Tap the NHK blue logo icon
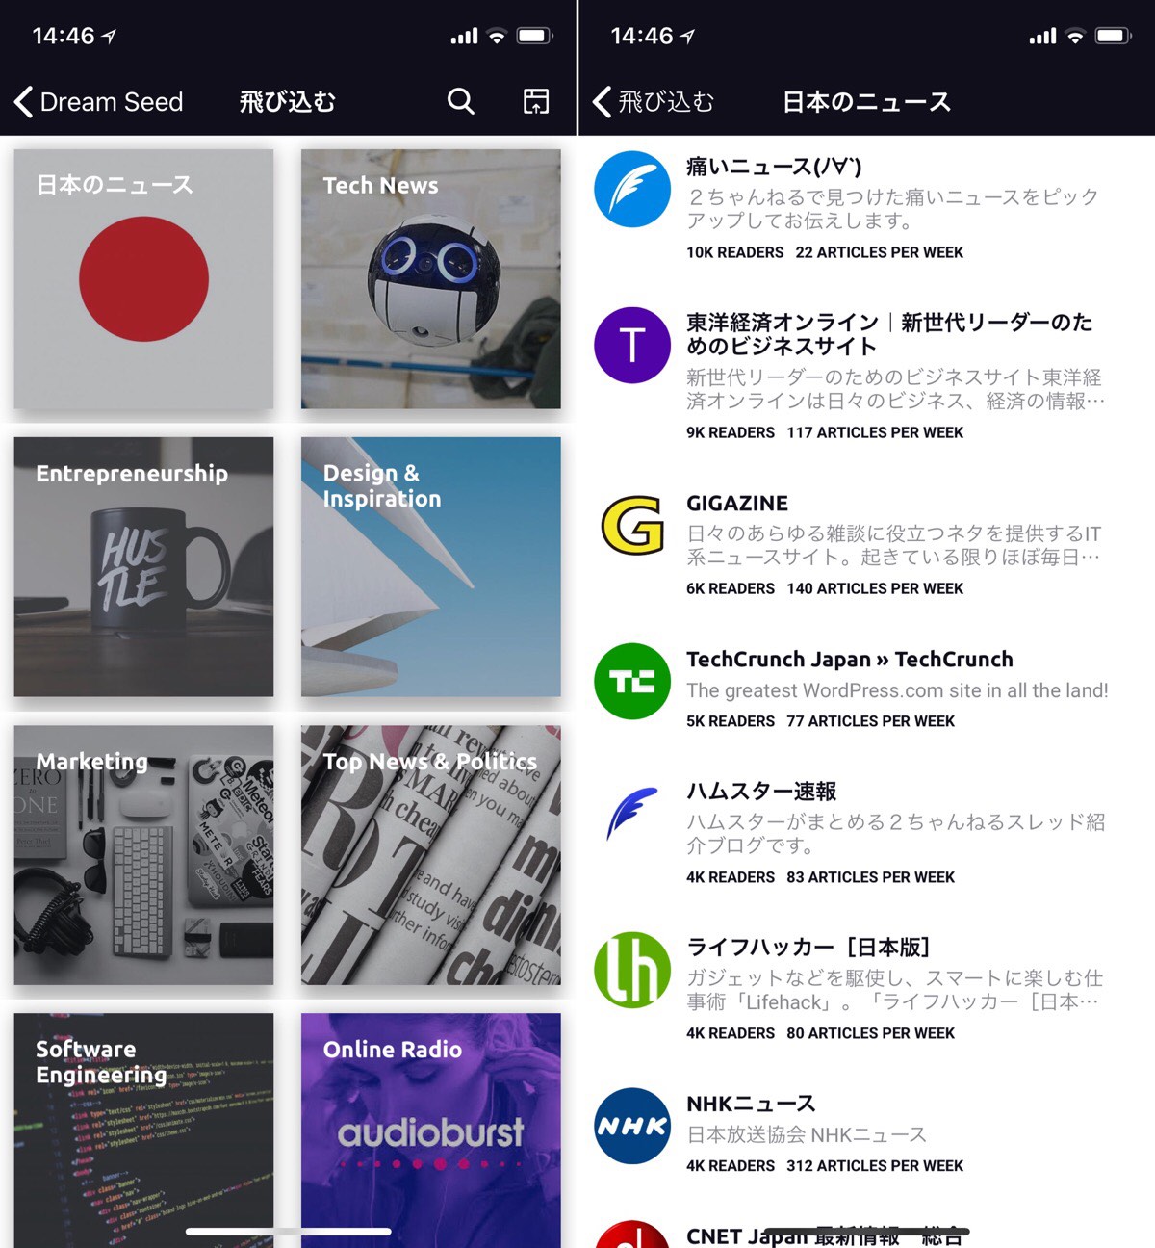The height and width of the screenshot is (1248, 1155). (x=632, y=1126)
